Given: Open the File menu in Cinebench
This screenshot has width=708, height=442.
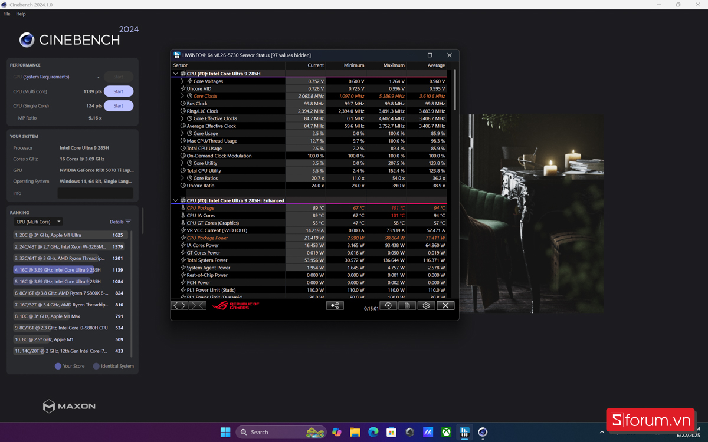Looking at the screenshot, I should [6, 14].
